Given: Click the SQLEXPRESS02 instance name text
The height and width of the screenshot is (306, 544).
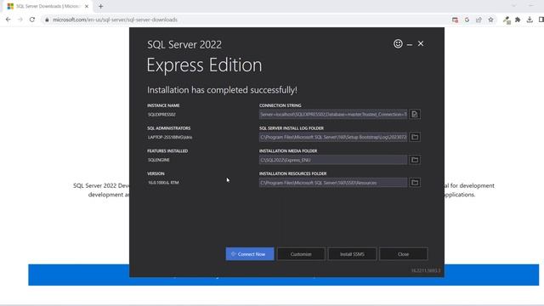Looking at the screenshot, I should [161, 115].
